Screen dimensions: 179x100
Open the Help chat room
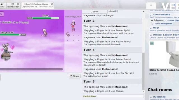coord(156,28)
